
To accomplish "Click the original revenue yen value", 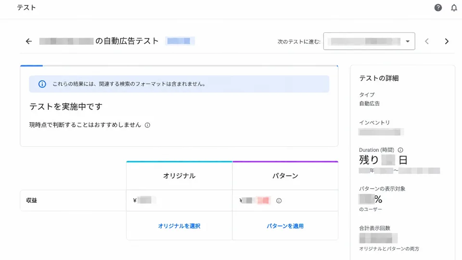I will coord(144,200).
